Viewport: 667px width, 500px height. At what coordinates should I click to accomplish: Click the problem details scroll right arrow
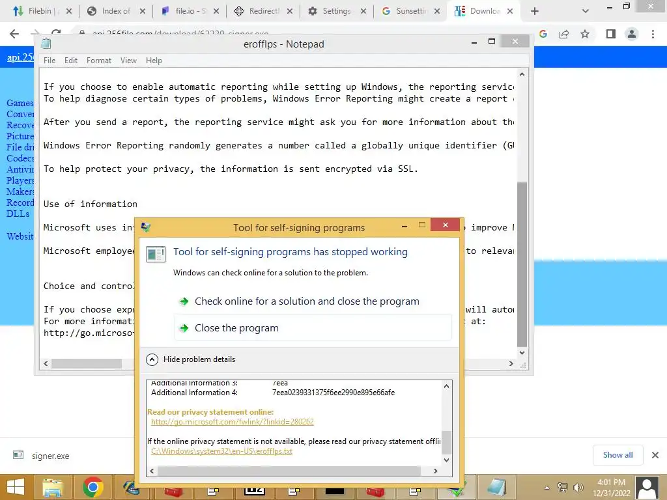436,471
